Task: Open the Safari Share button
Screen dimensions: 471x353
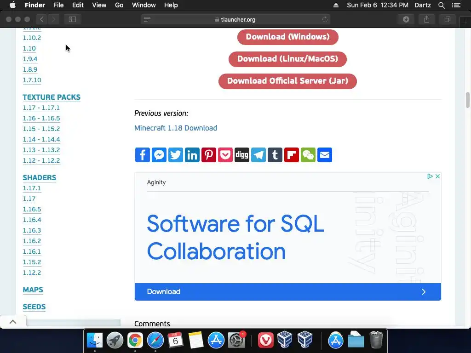Action: [426, 19]
